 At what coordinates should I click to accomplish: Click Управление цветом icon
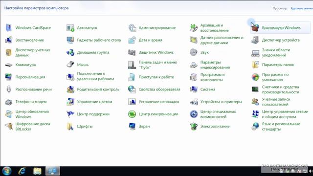(70, 102)
